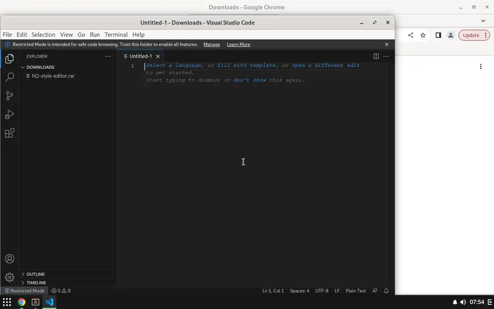Click 'open a different edit' link
The height and width of the screenshot is (309, 494).
pyautogui.click(x=326, y=65)
